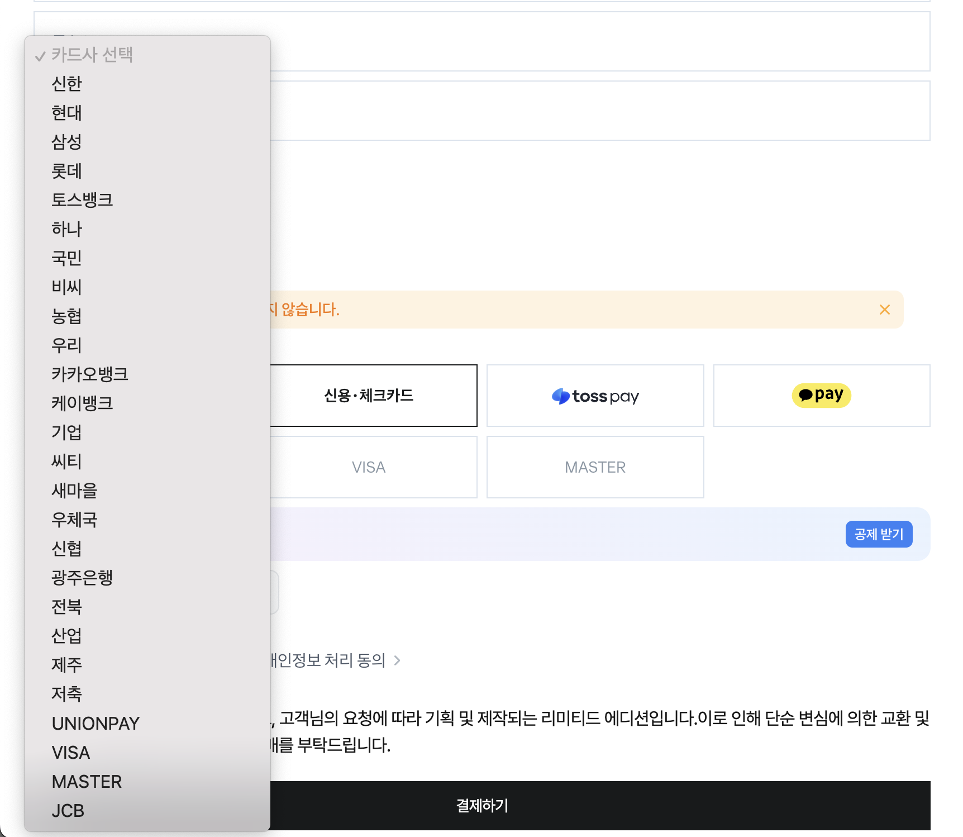Pick 비씨 from the dropdown
The height and width of the screenshot is (837, 963).
click(x=147, y=287)
